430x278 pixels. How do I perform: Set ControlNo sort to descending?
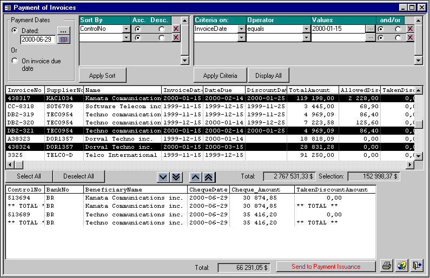pos(161,29)
